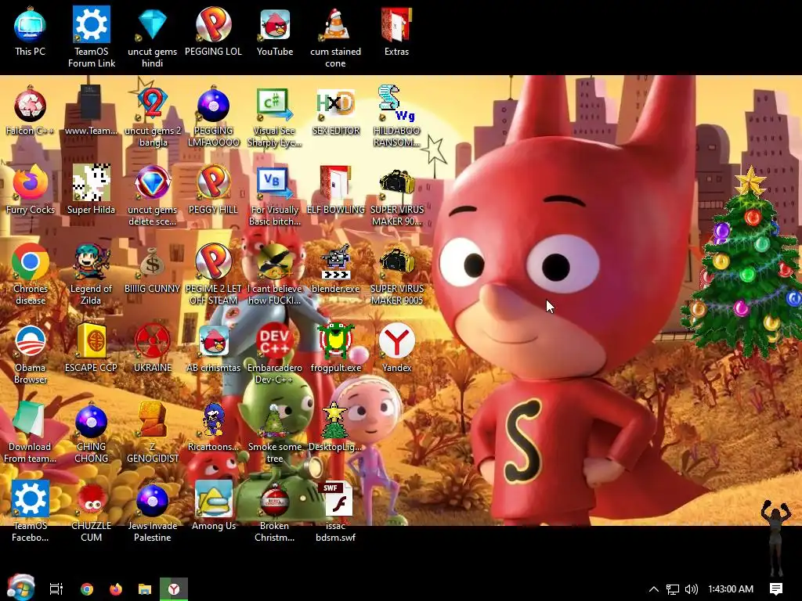Launch the Ricartoons... desktop icon
802x601 pixels.
point(213,426)
